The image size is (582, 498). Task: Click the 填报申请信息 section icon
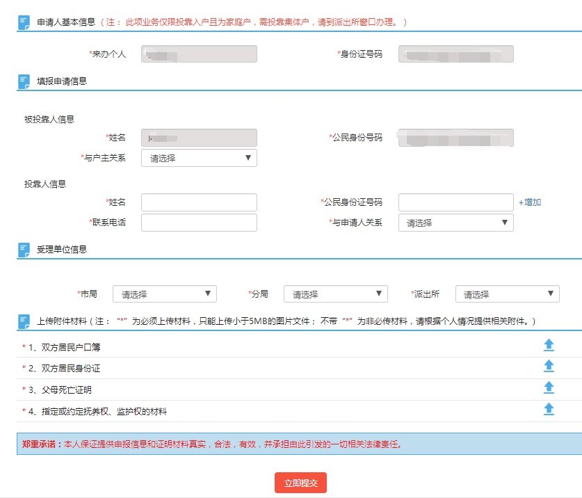point(24,81)
